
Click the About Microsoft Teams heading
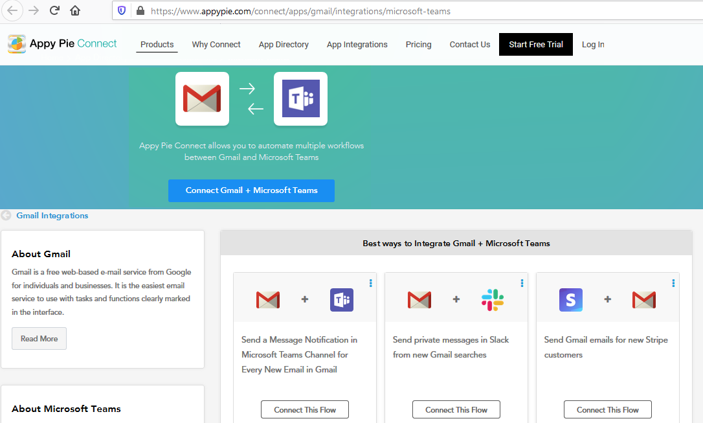click(67, 409)
